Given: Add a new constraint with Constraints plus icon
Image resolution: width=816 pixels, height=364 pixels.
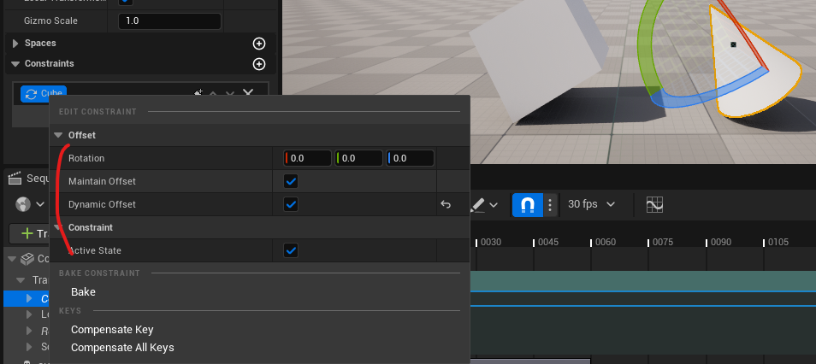Looking at the screenshot, I should point(258,64).
